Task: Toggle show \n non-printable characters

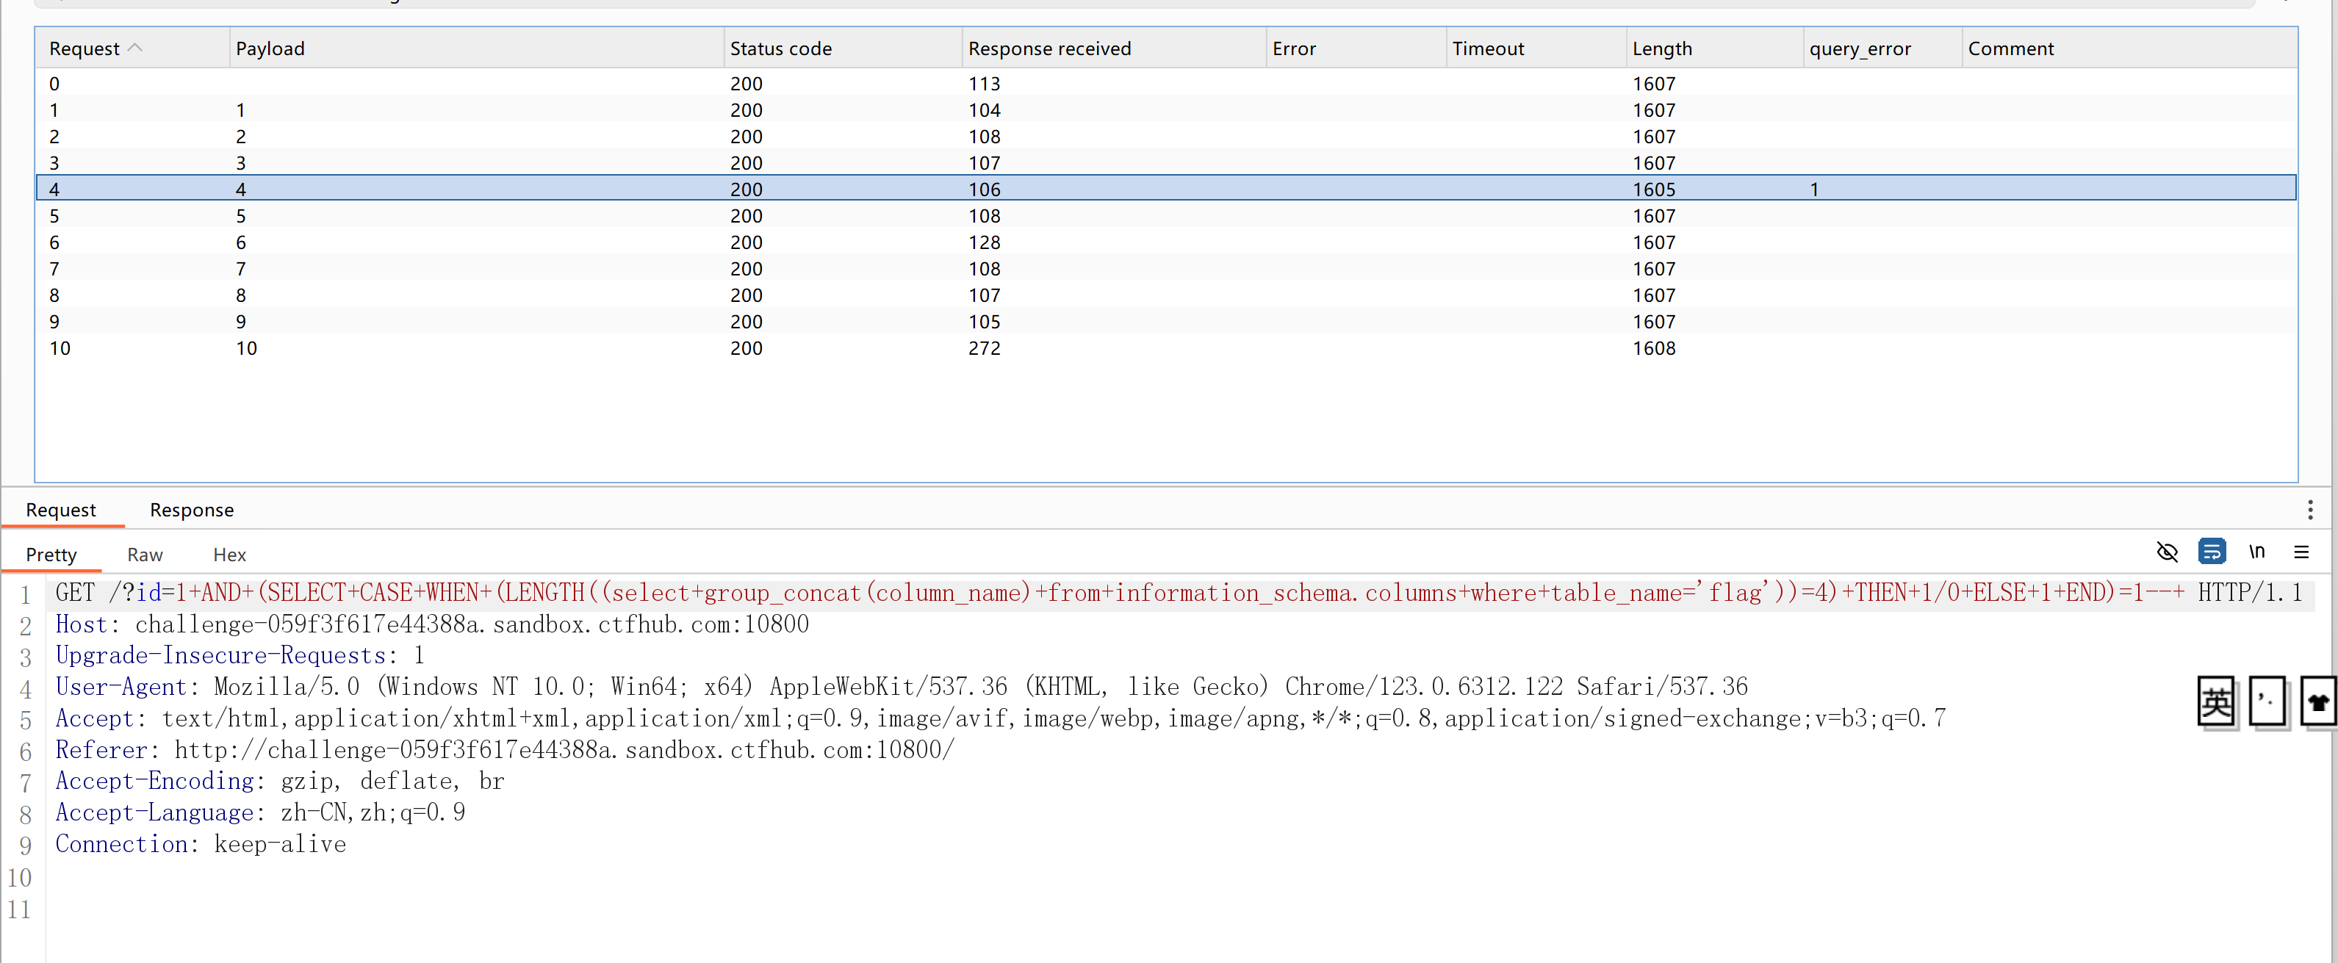Action: (2256, 551)
